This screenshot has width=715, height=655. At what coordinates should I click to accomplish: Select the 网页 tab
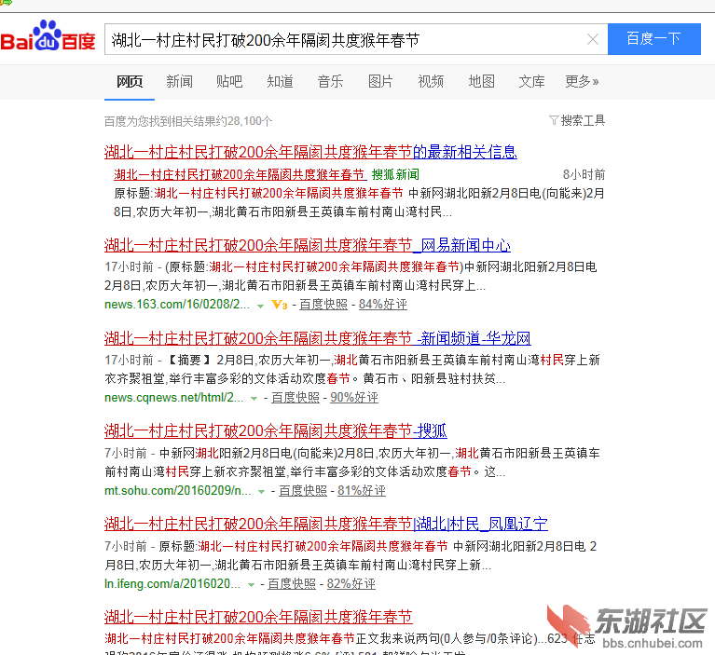[x=130, y=81]
